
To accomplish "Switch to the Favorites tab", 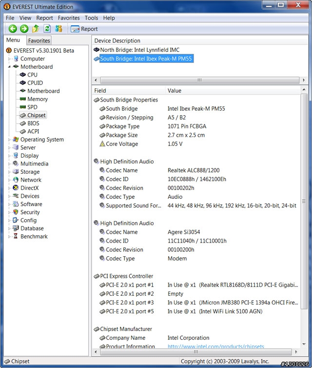I will [39, 41].
